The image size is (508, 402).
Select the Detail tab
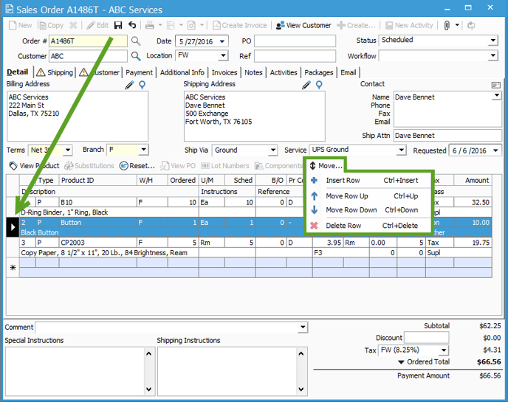(18, 72)
